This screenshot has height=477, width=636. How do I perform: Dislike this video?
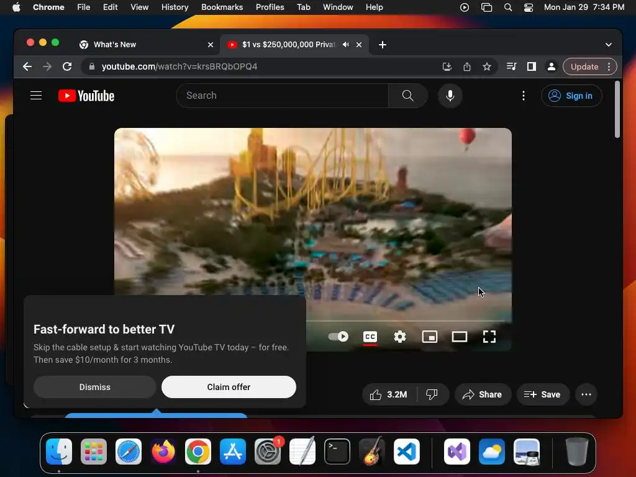432,394
